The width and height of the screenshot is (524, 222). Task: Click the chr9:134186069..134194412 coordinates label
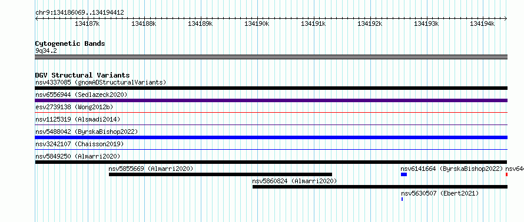pos(79,13)
